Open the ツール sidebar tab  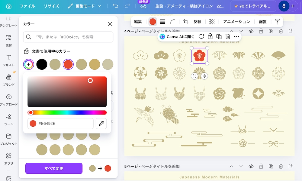click(x=9, y=120)
